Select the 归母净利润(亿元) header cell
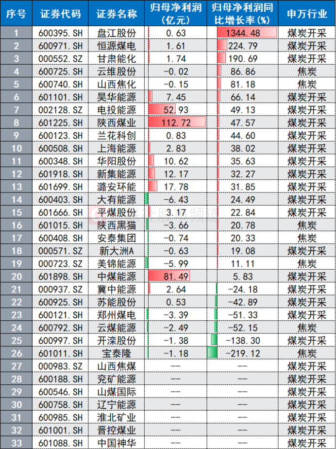336x449 pixels. coord(175,14)
